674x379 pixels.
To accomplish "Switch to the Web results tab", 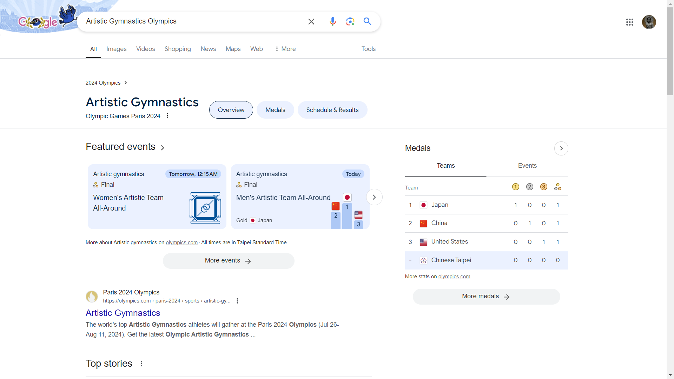I will pyautogui.click(x=256, y=49).
